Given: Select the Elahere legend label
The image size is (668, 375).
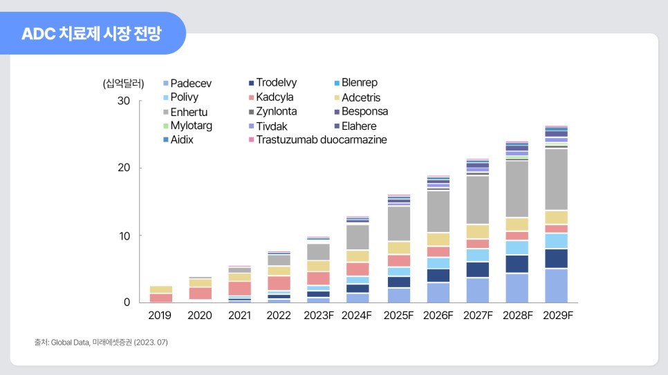Looking at the screenshot, I should (x=359, y=126).
